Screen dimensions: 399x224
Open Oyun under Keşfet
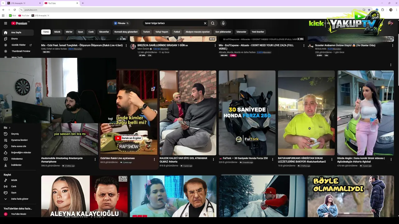[x=18, y=193]
